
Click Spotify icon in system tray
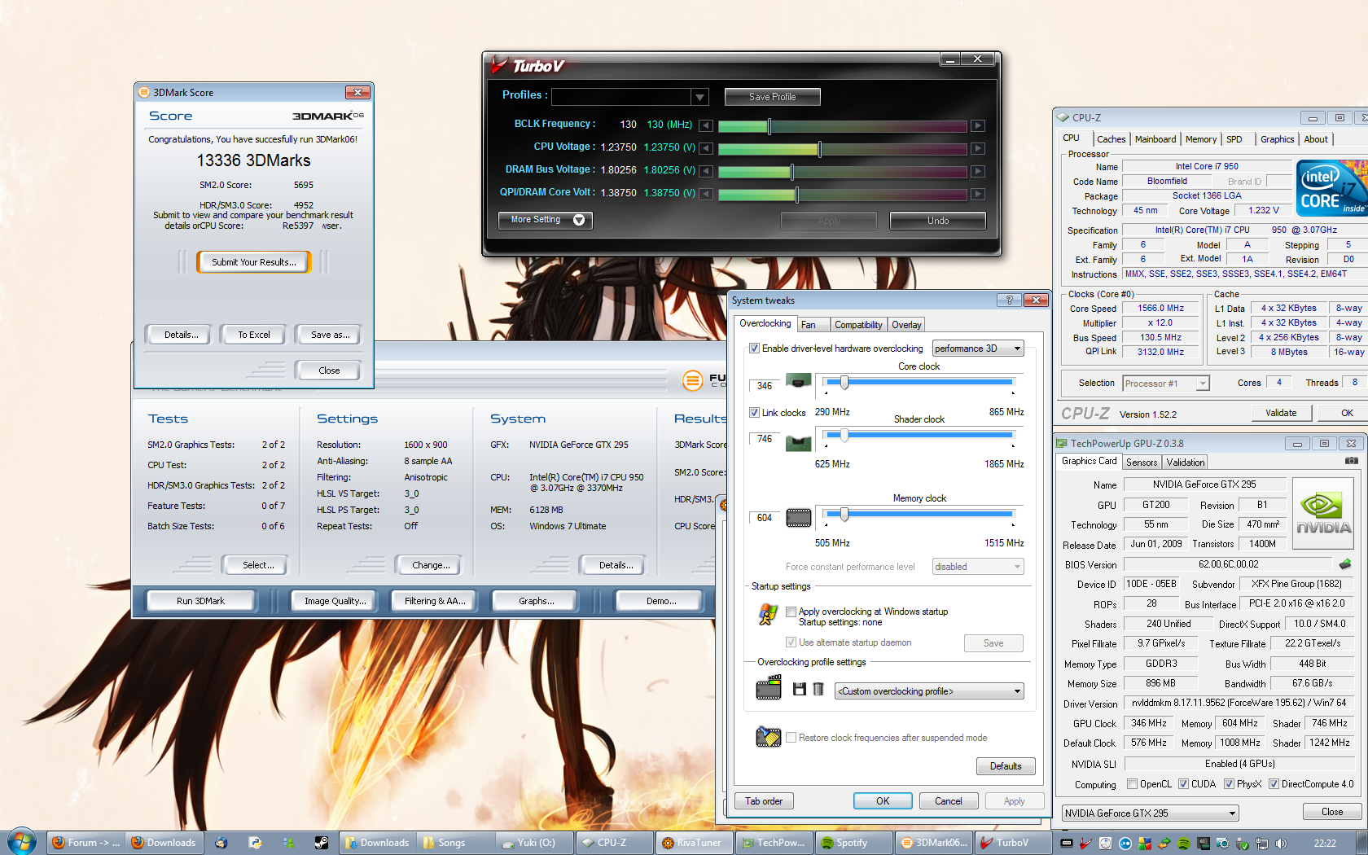(1184, 844)
